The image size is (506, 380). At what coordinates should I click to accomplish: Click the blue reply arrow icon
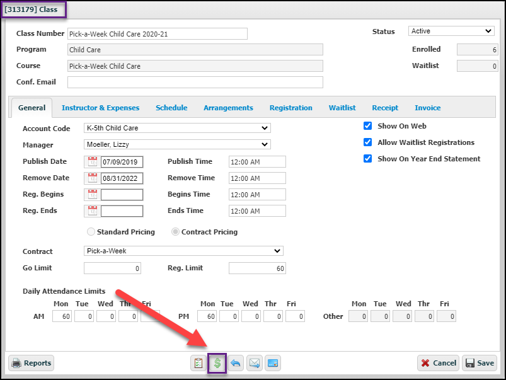coord(236,363)
